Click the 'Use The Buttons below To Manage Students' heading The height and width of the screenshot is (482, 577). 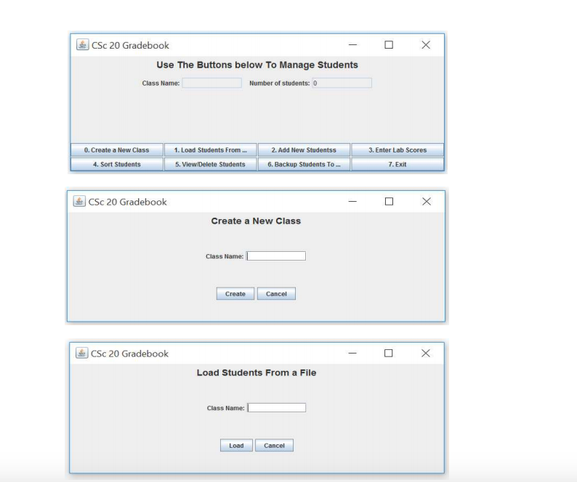[257, 65]
